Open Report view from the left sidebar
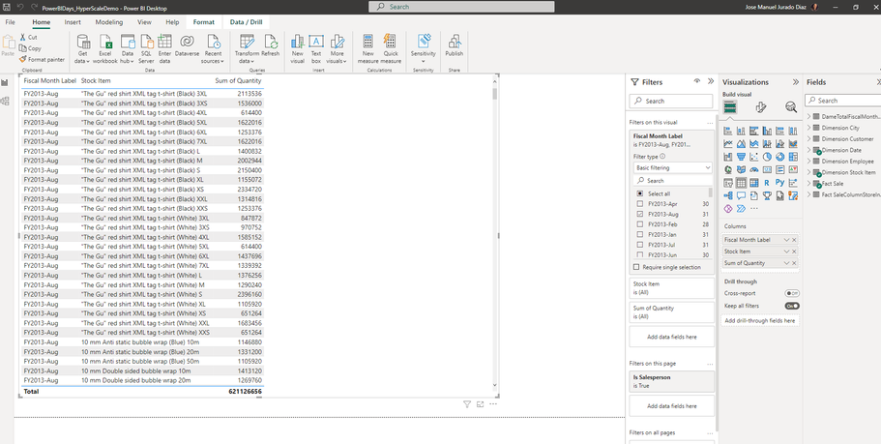 pyautogui.click(x=5, y=82)
